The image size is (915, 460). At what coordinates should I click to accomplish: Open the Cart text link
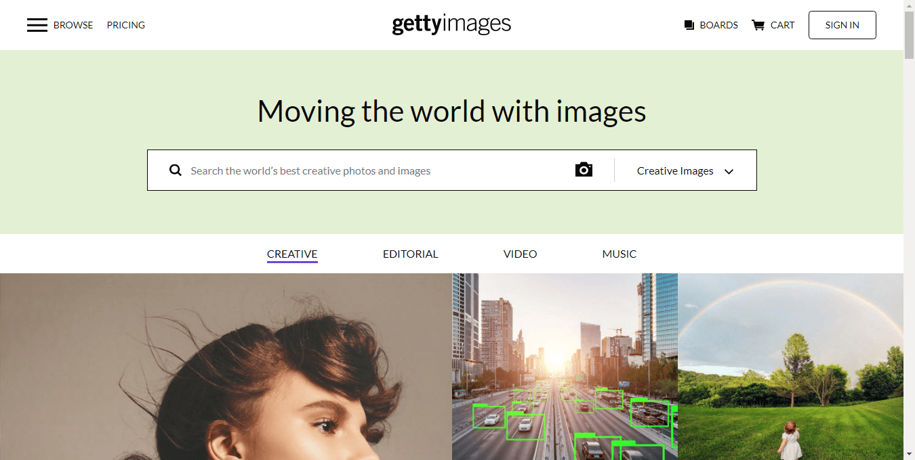[x=782, y=25]
